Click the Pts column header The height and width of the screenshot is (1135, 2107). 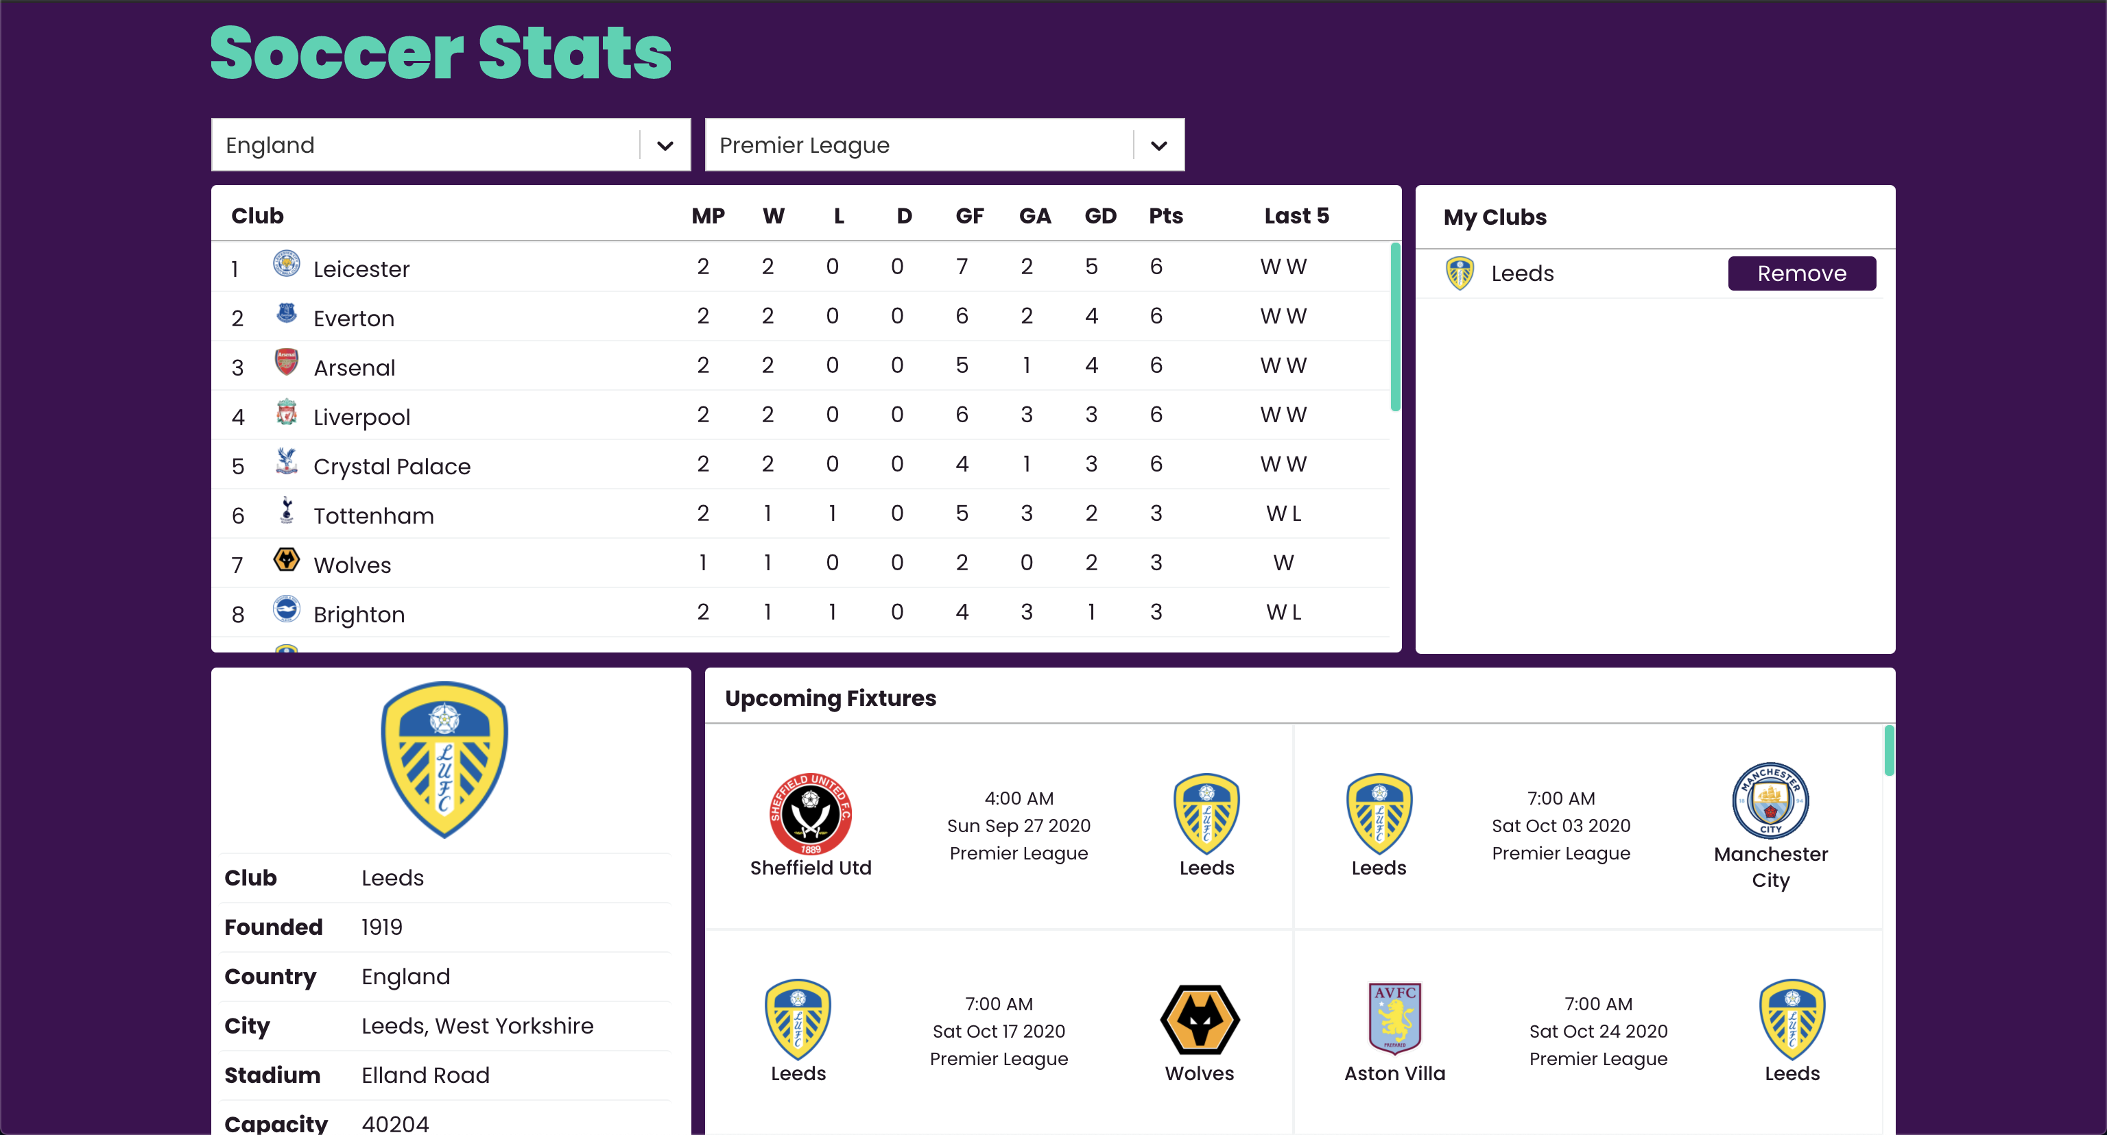1165,216
